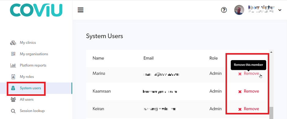Click the My organisations QR icon

tap(13, 54)
